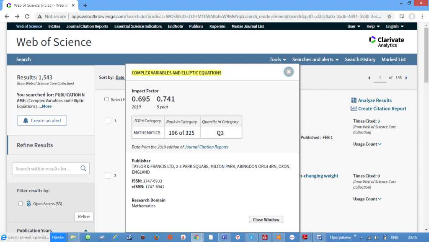Open Journal Citation Reports in top bar

[87, 26]
